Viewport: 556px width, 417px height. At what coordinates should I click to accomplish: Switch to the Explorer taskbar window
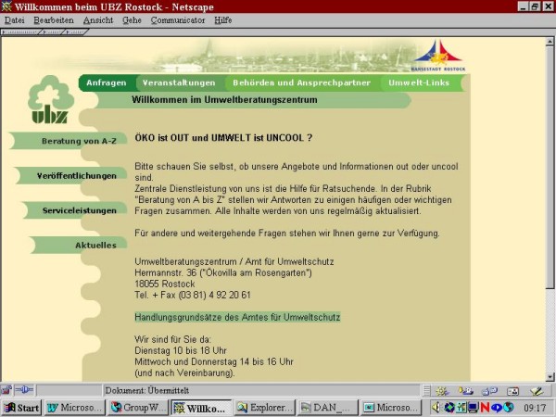coord(264,408)
